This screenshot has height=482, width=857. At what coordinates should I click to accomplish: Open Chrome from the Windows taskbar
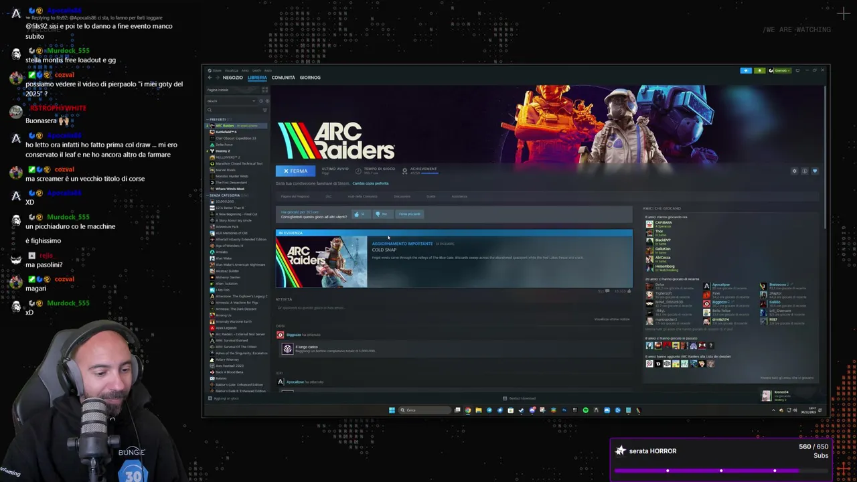tap(468, 410)
